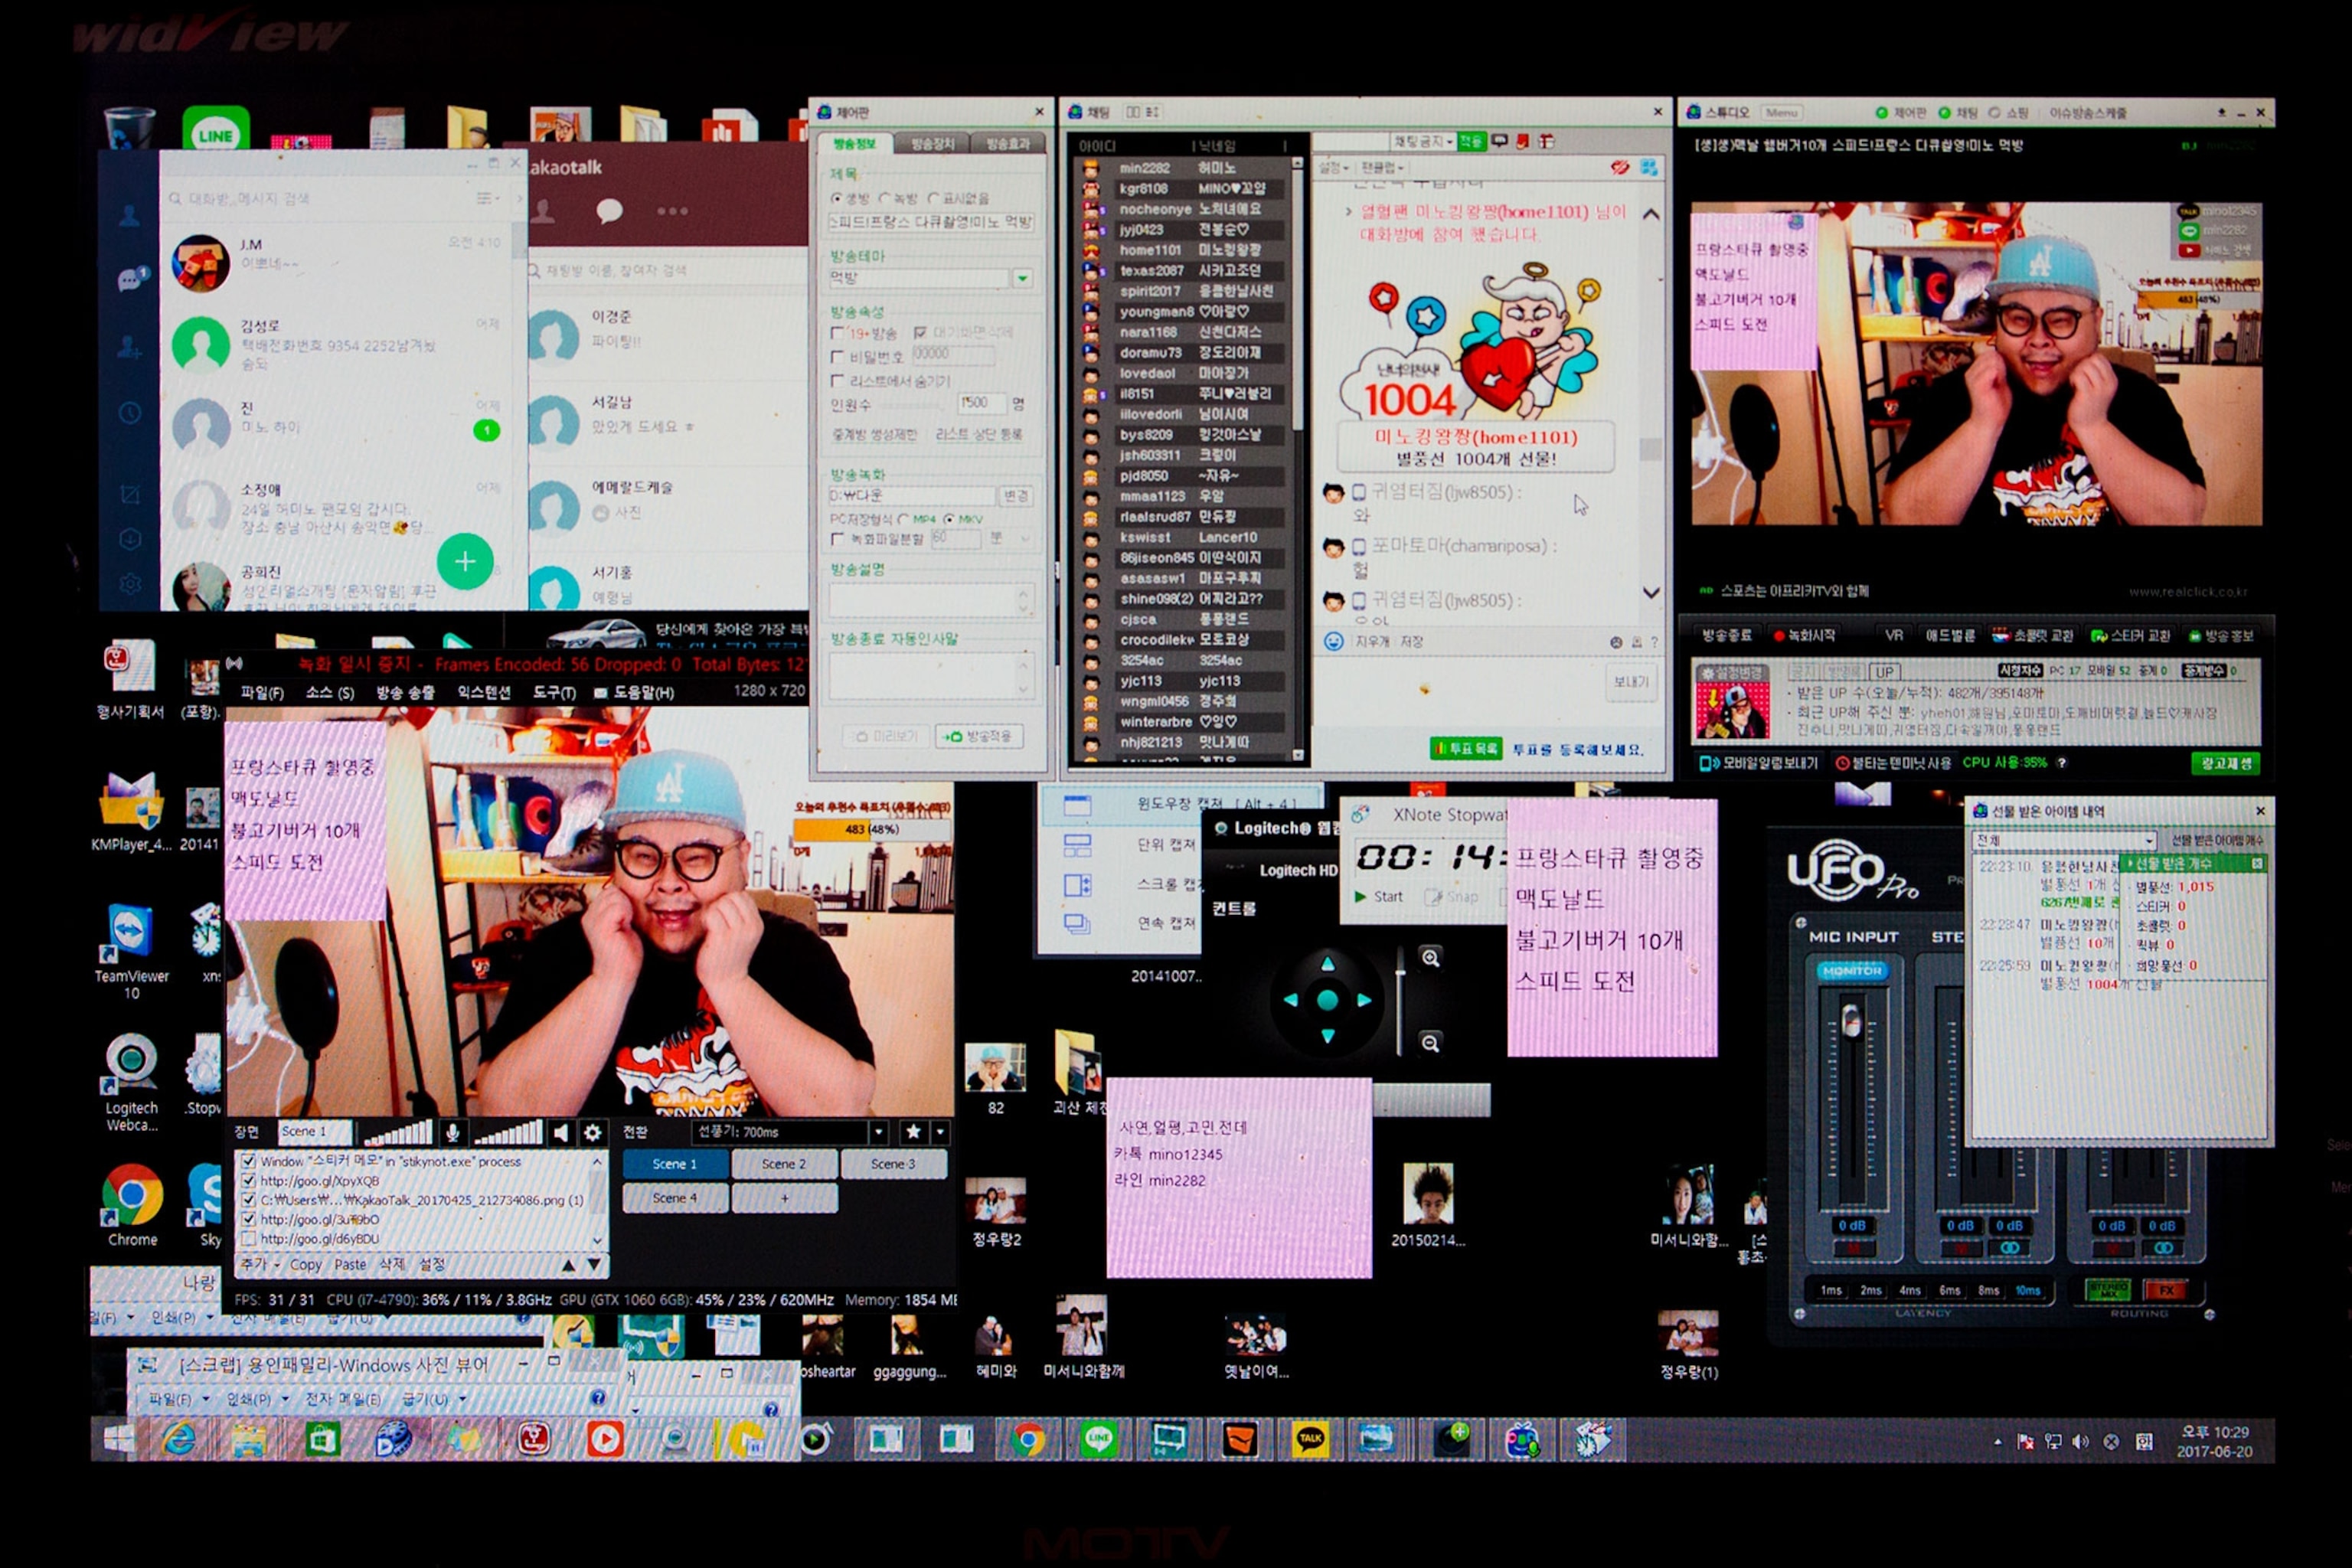
Task: Open the Logitech Webcam desktop shortcut
Action: [131, 1082]
